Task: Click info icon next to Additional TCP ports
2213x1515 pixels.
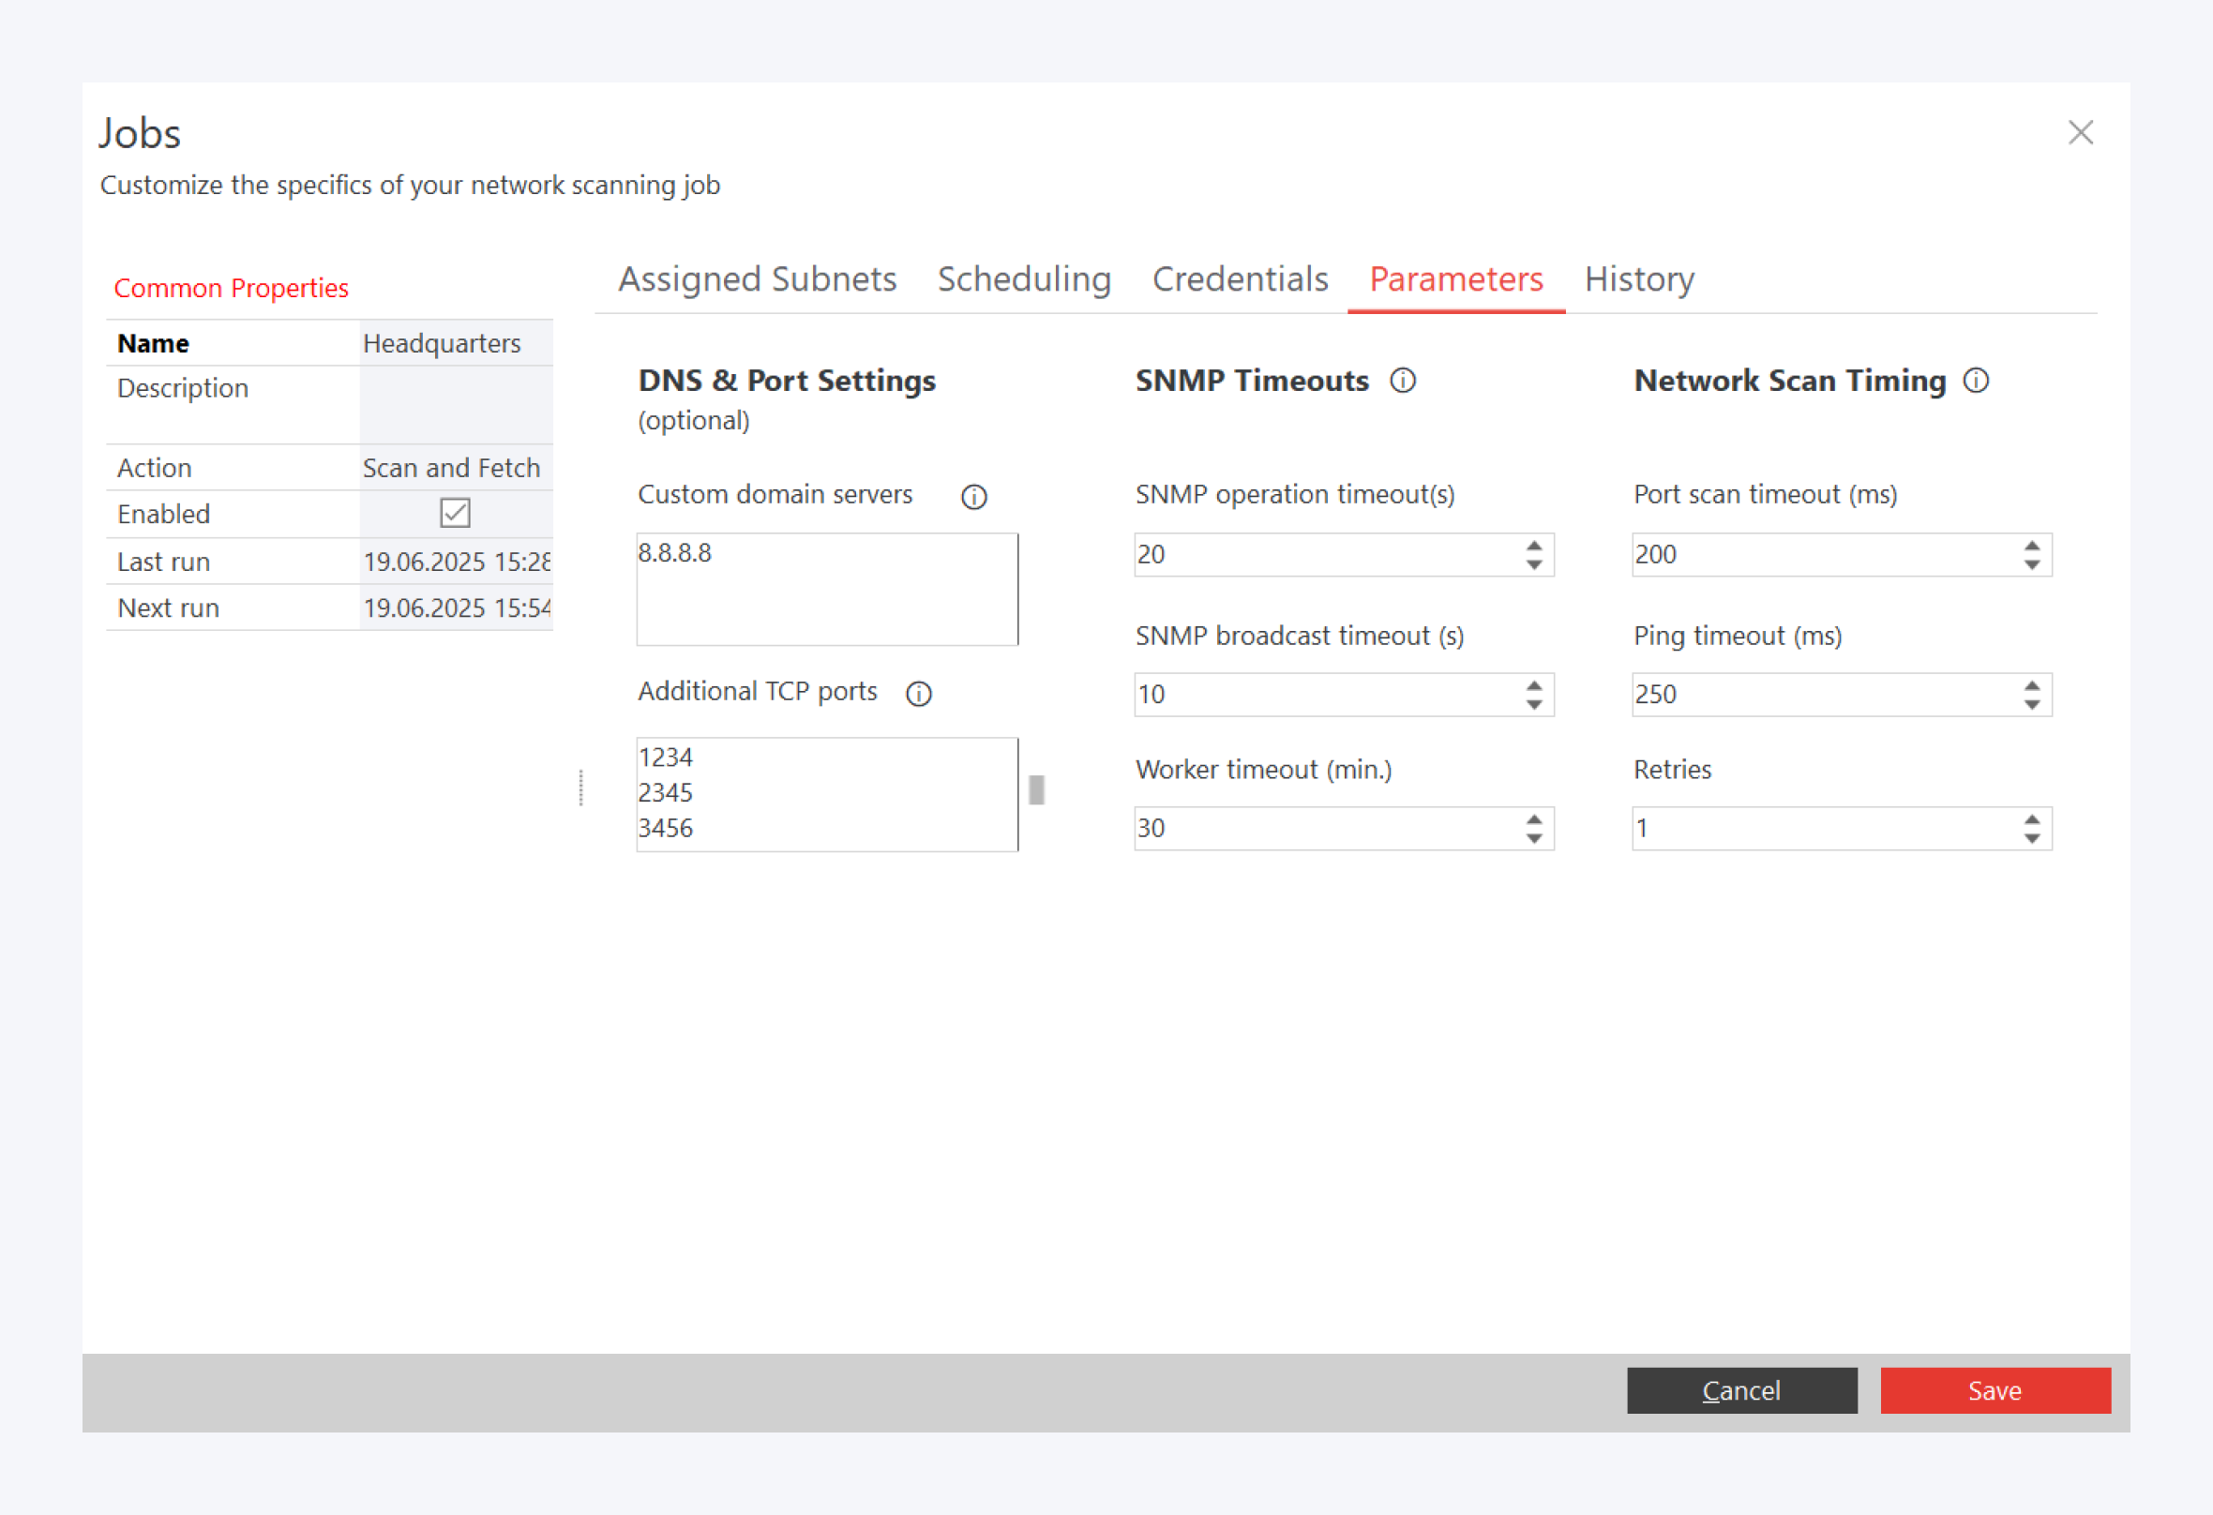Action: click(918, 694)
